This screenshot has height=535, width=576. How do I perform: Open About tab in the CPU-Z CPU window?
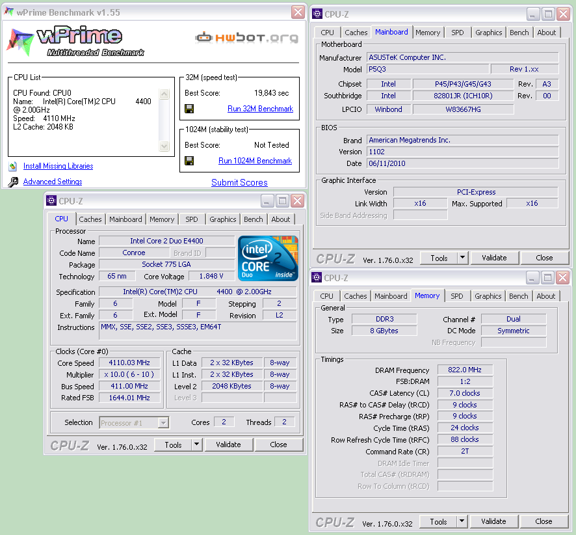point(281,219)
